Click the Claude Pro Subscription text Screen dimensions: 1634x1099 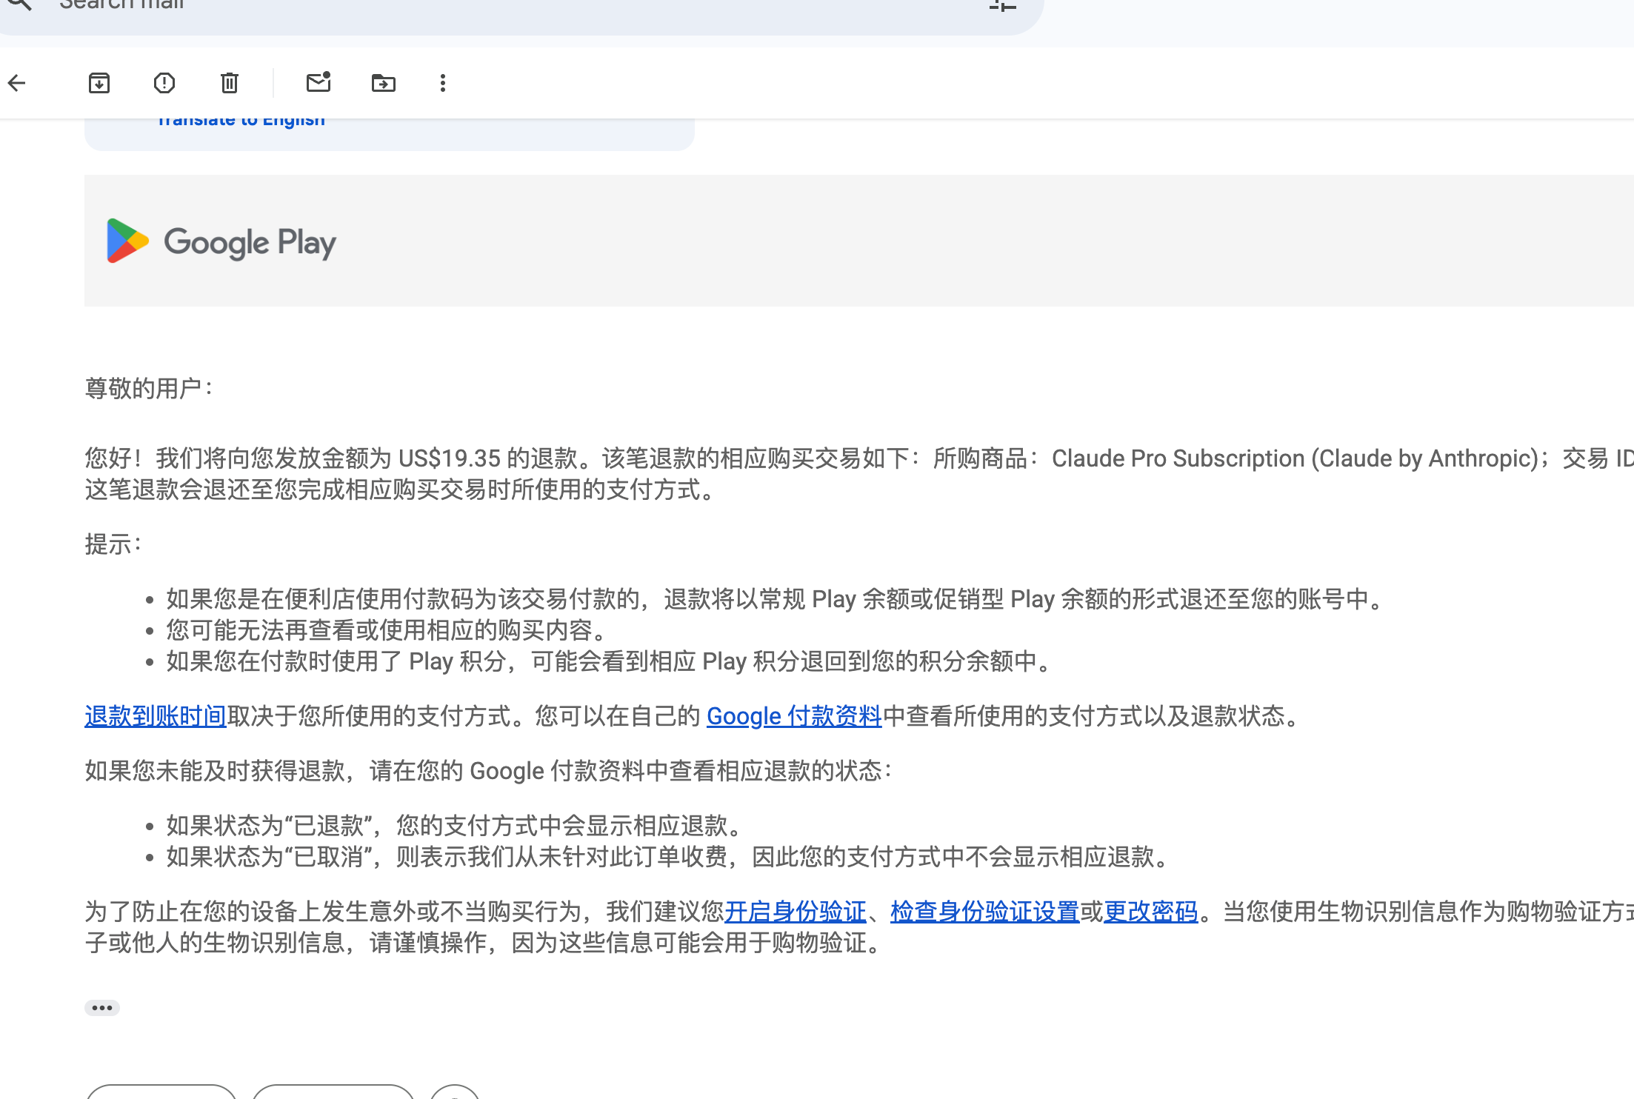click(x=1178, y=458)
